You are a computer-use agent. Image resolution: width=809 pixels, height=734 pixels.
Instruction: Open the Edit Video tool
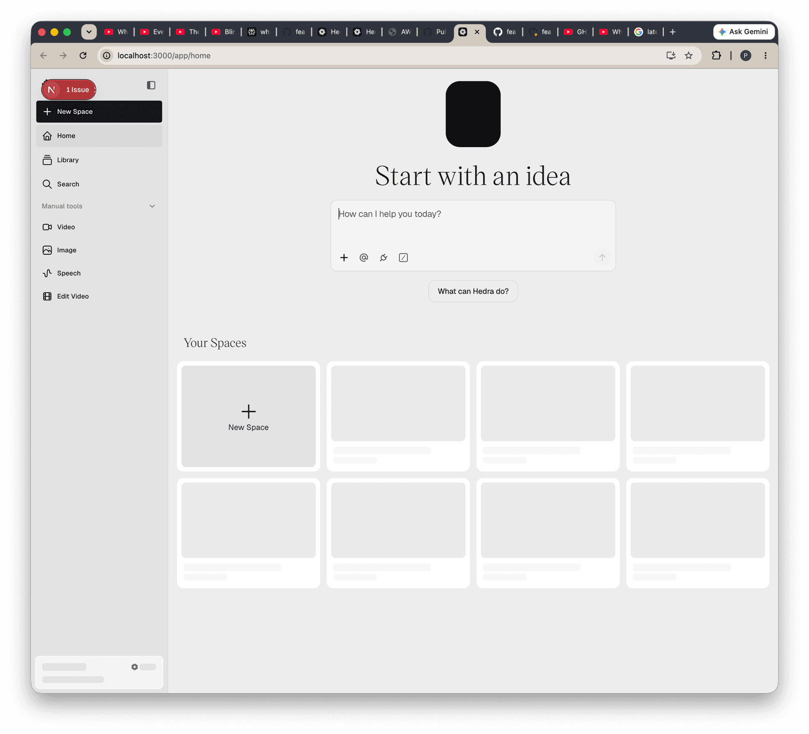tap(99, 297)
